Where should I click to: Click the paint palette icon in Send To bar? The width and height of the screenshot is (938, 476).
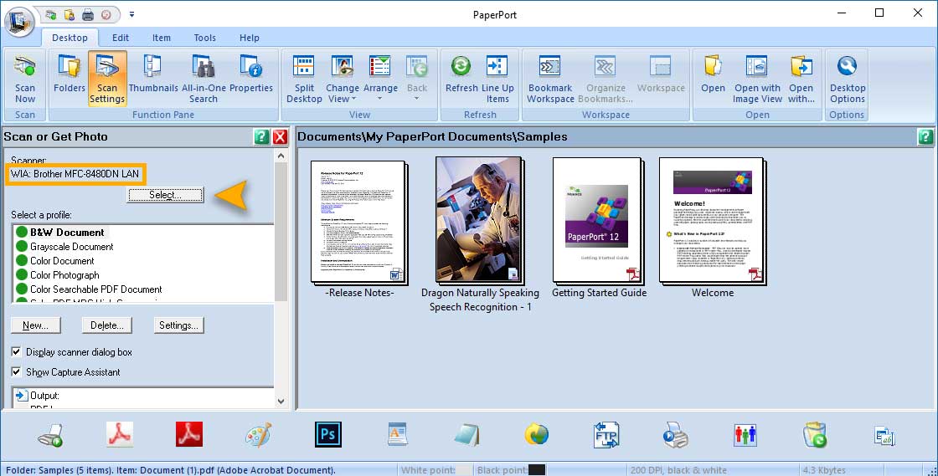(259, 435)
